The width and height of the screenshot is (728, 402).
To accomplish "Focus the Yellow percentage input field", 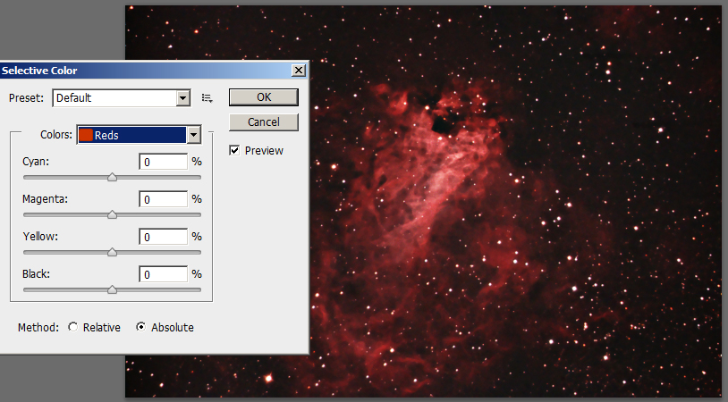I will (164, 237).
